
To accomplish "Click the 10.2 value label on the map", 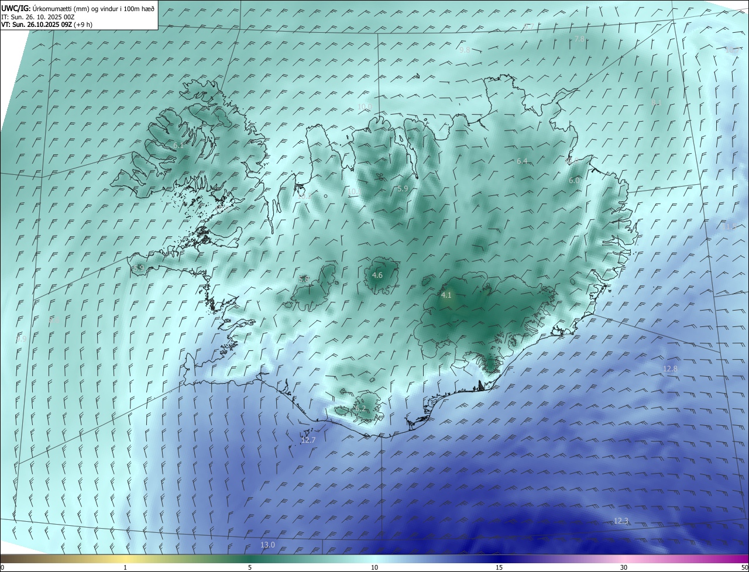I will point(304,197).
